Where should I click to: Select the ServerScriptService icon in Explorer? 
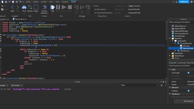pos(173,34)
